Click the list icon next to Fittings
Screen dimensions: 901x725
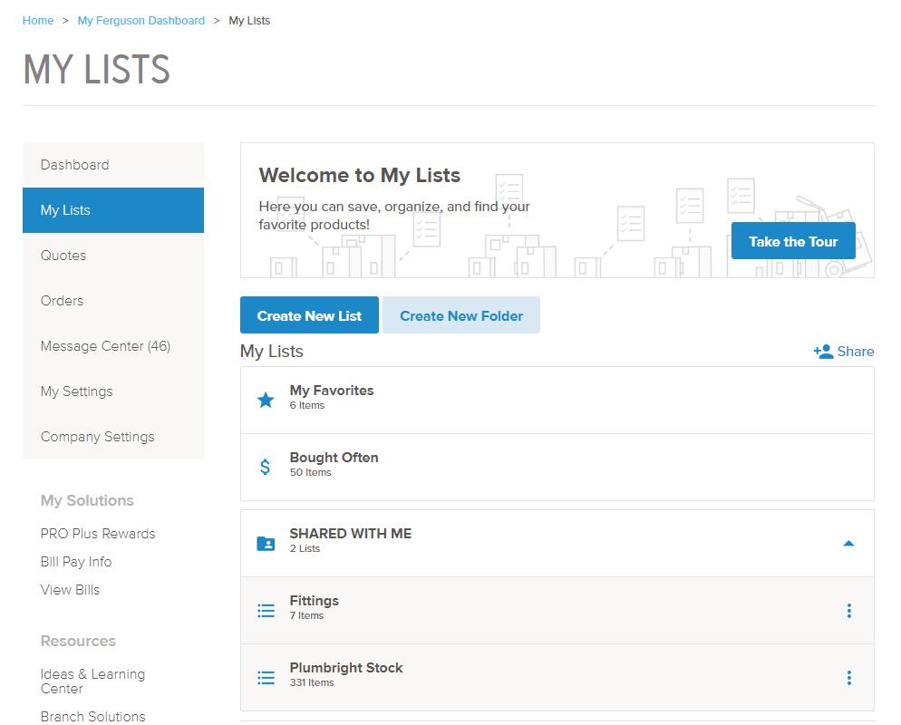pyautogui.click(x=266, y=609)
